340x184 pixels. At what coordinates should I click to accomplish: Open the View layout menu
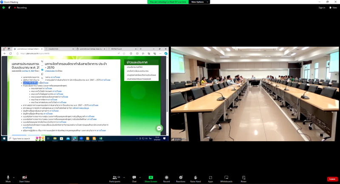click(x=333, y=8)
